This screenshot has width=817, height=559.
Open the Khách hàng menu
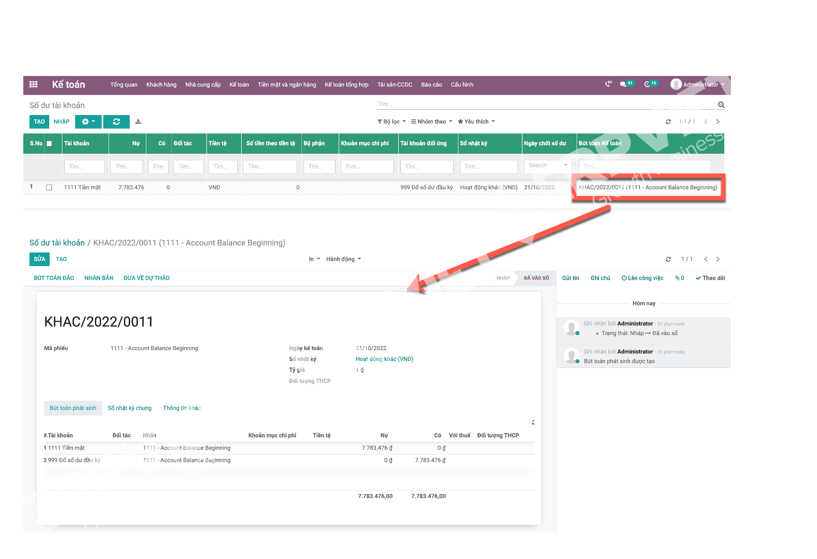tap(161, 84)
